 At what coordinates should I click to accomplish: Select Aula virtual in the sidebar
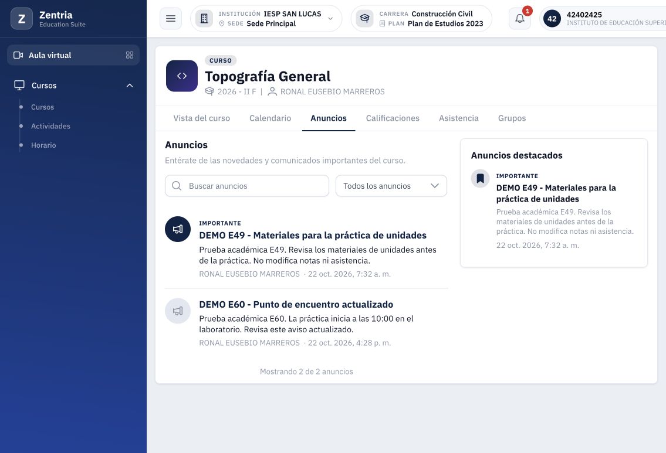(x=73, y=55)
